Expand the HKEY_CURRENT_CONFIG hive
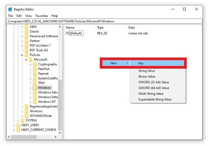 tap(13, 130)
